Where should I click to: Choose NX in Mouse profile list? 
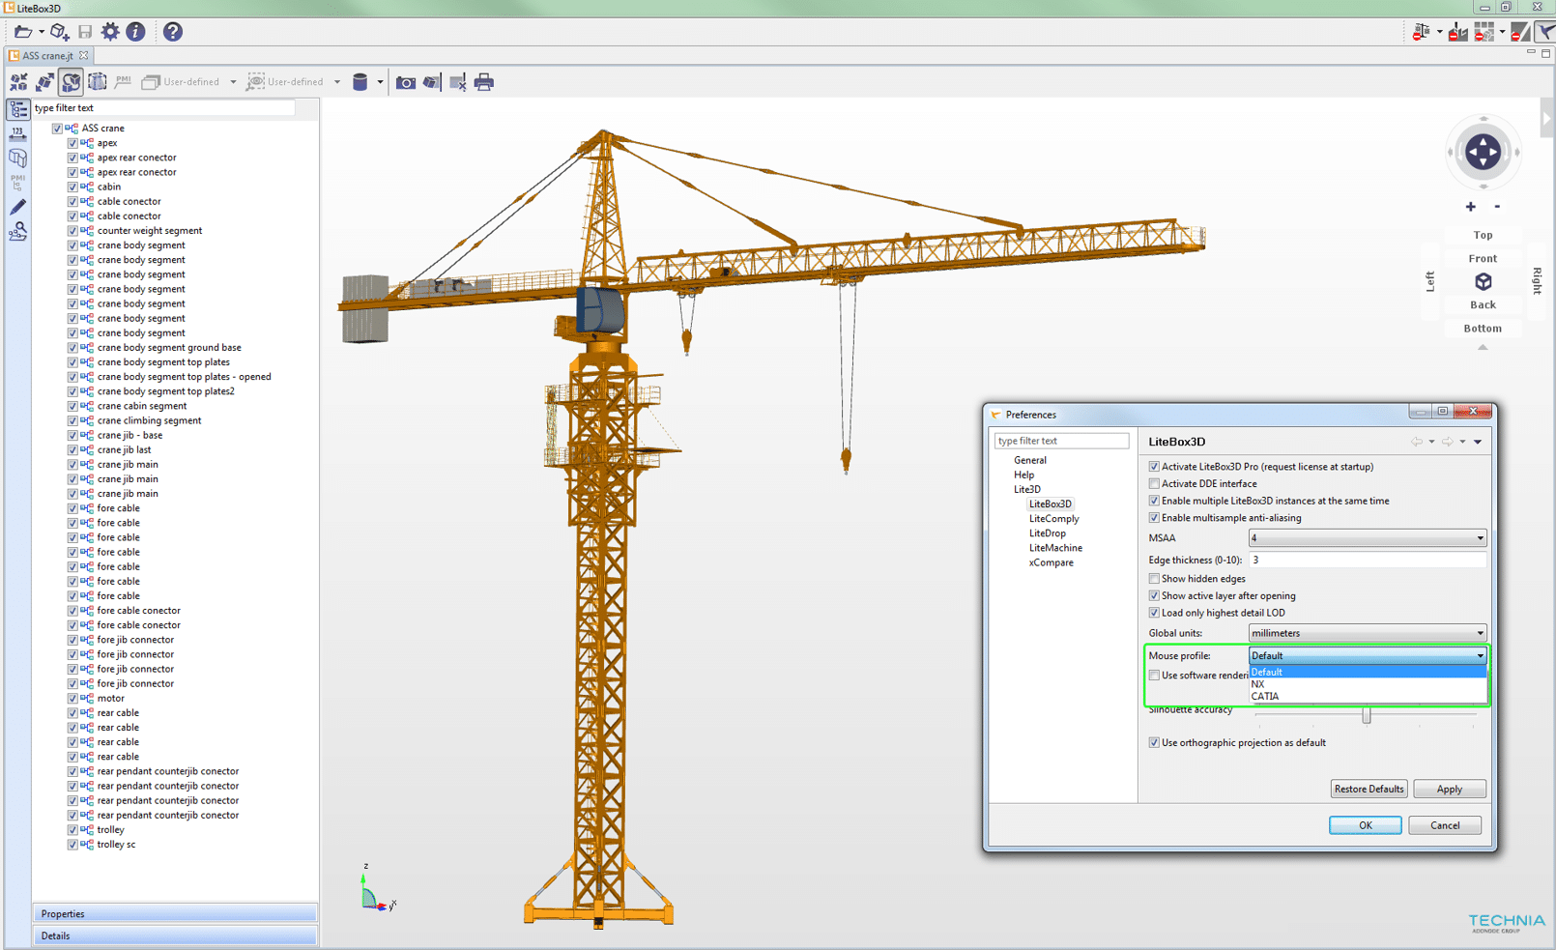[1367, 684]
